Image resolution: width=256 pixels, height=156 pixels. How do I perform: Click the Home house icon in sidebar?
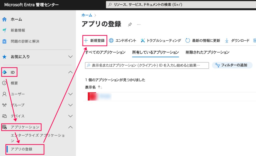(x=4, y=19)
